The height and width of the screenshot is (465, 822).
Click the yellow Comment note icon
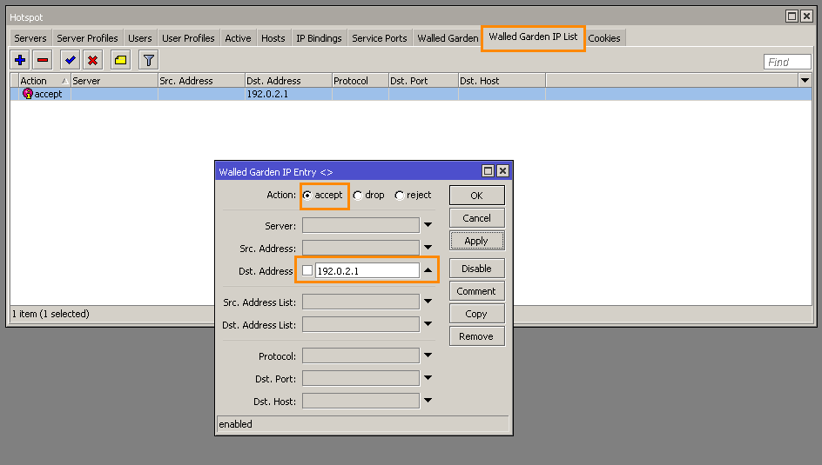click(x=121, y=60)
